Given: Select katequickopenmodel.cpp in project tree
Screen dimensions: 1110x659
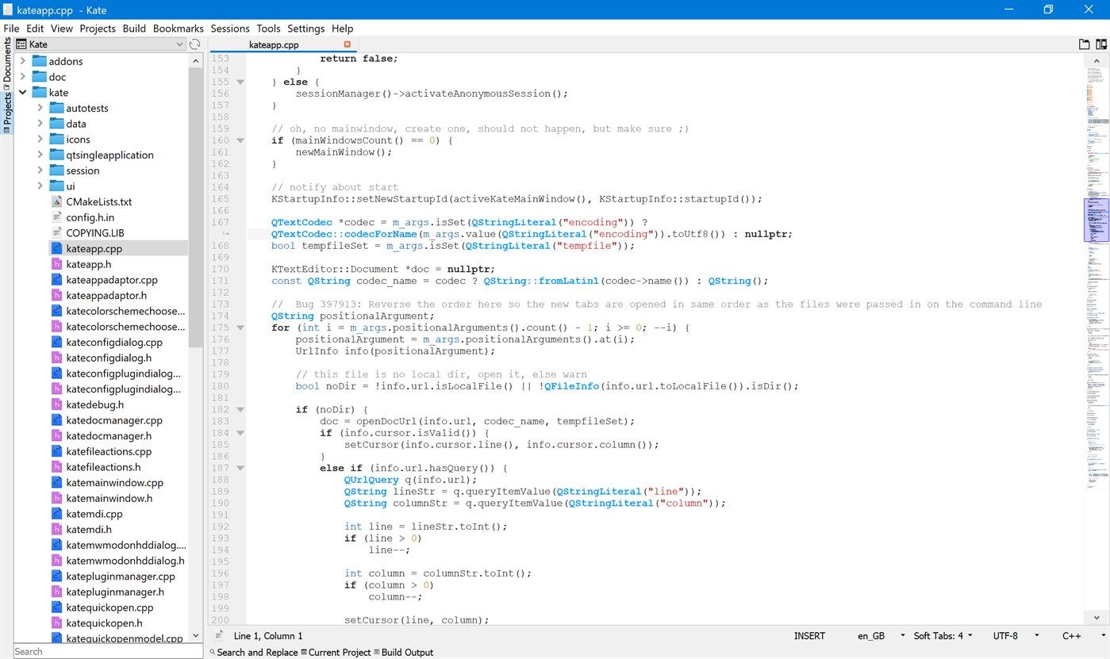Looking at the screenshot, I should point(125,638).
